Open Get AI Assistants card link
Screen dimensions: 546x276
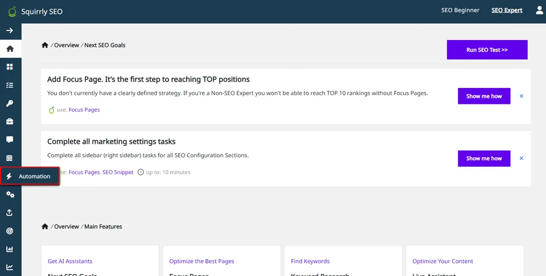pyautogui.click(x=70, y=262)
